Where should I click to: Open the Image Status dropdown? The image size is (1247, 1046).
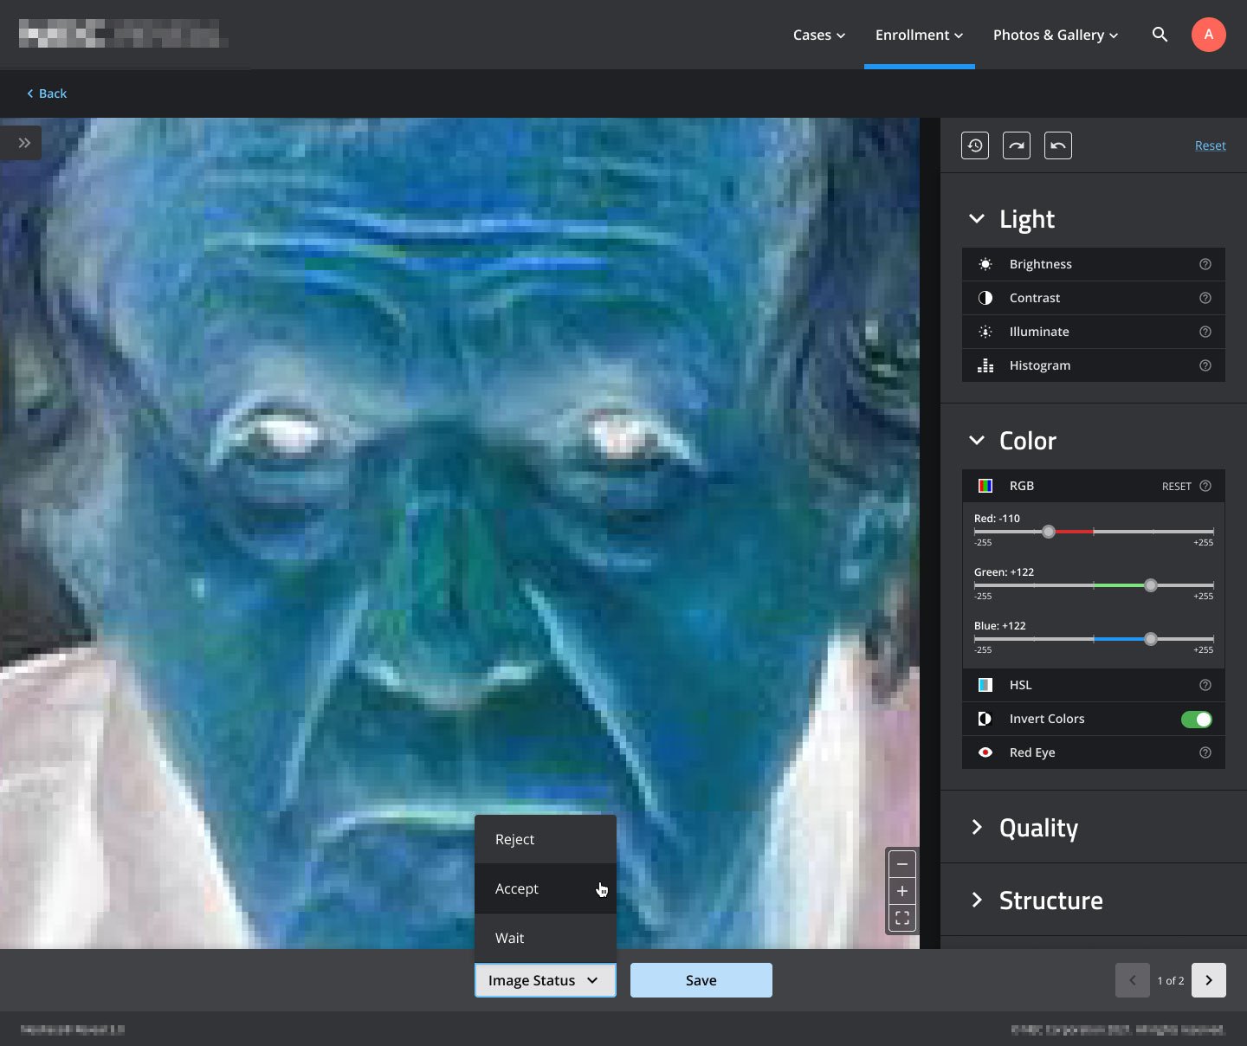tap(546, 980)
